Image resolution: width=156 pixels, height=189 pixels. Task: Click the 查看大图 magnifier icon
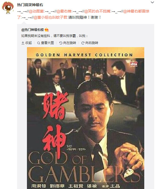pyautogui.click(x=38, y=43)
